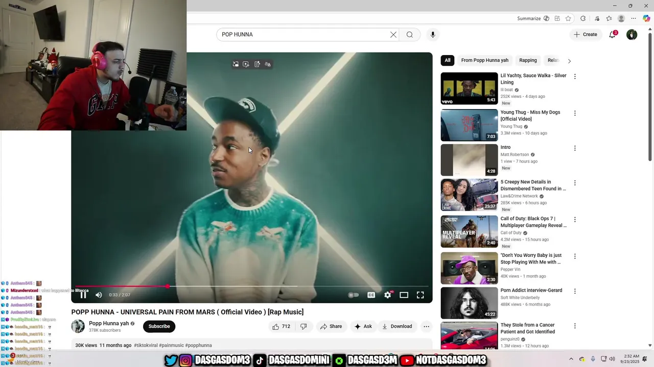Open options for Porn Addict interview-Gerard

(x=575, y=292)
